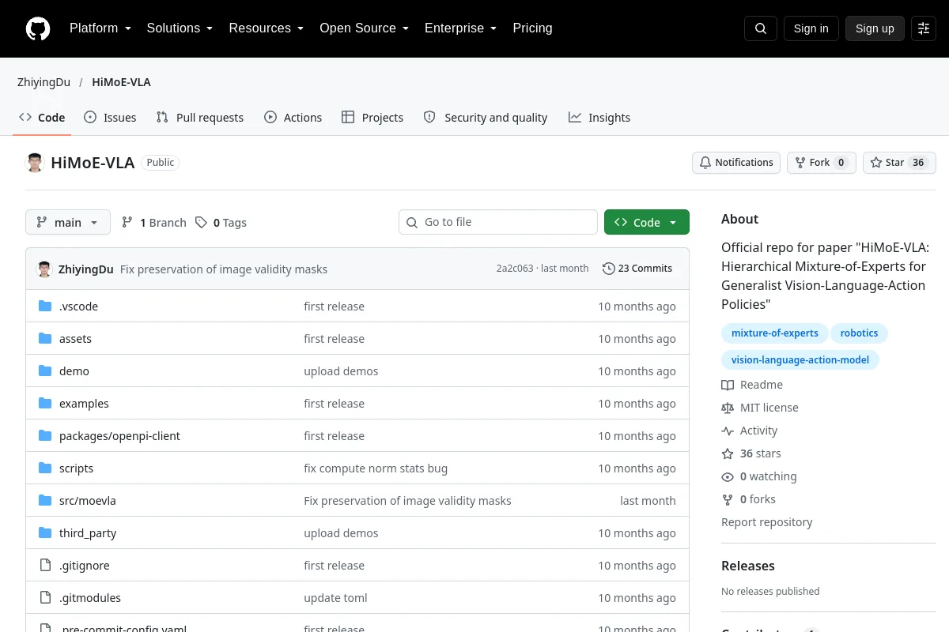Click the src/moevla folder icon
Viewport: 949px width, 632px height.
coord(45,501)
